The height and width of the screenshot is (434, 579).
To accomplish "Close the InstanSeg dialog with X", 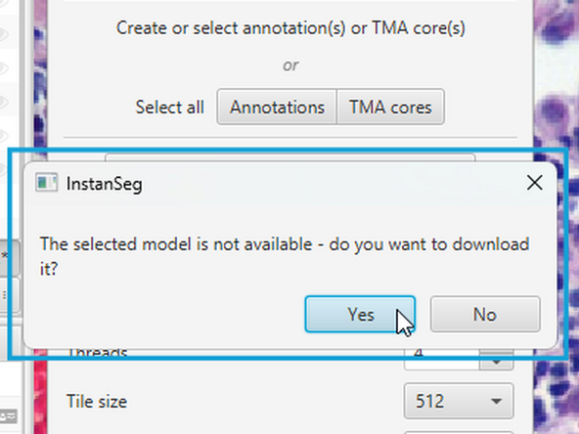I will coord(534,183).
